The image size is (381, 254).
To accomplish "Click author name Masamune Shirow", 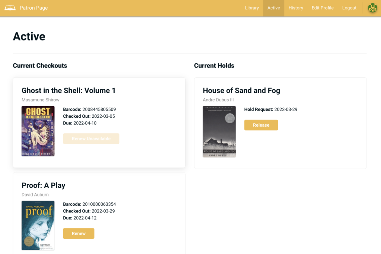I will (41, 100).
